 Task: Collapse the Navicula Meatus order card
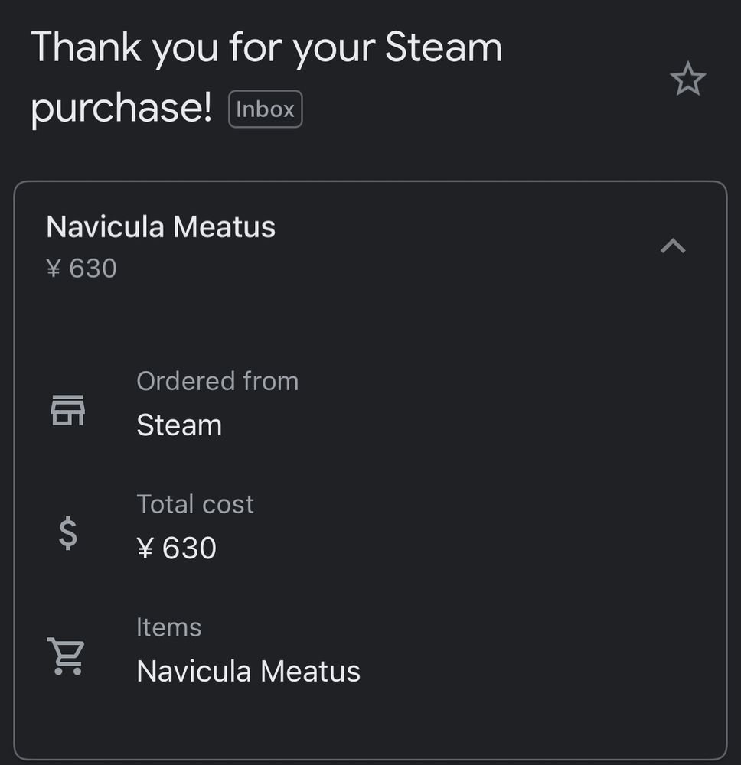[673, 246]
